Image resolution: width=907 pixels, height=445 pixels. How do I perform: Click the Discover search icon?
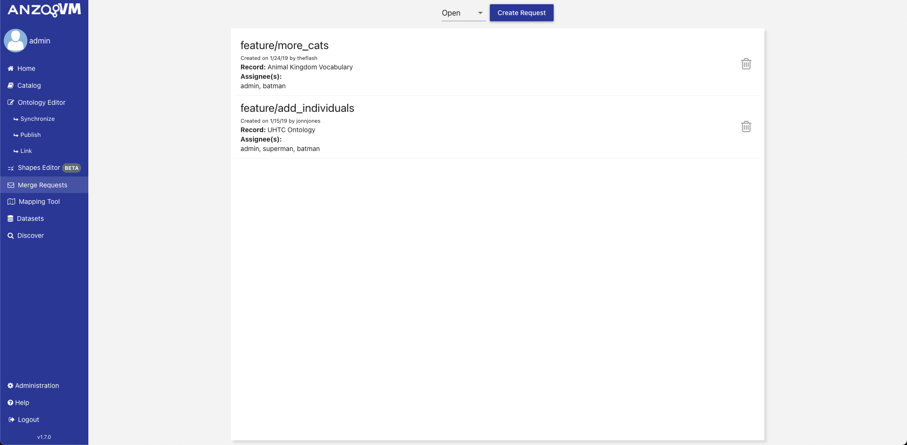coord(10,235)
